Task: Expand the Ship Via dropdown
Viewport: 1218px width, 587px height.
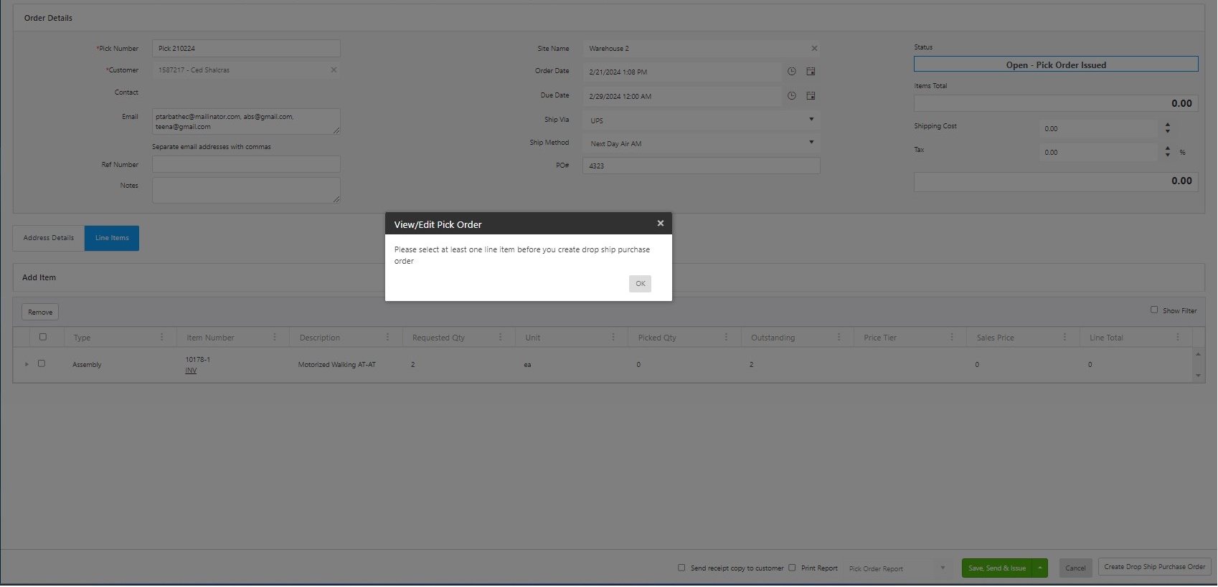Action: [x=811, y=120]
